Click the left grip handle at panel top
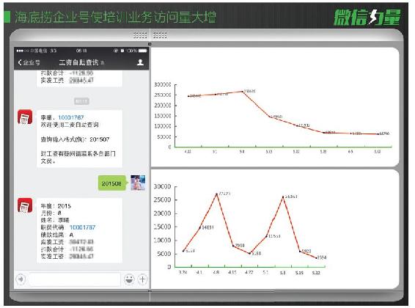415x308 pixels. coord(140,35)
